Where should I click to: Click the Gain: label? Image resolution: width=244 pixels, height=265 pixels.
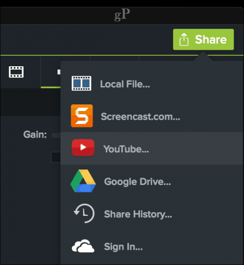point(35,135)
